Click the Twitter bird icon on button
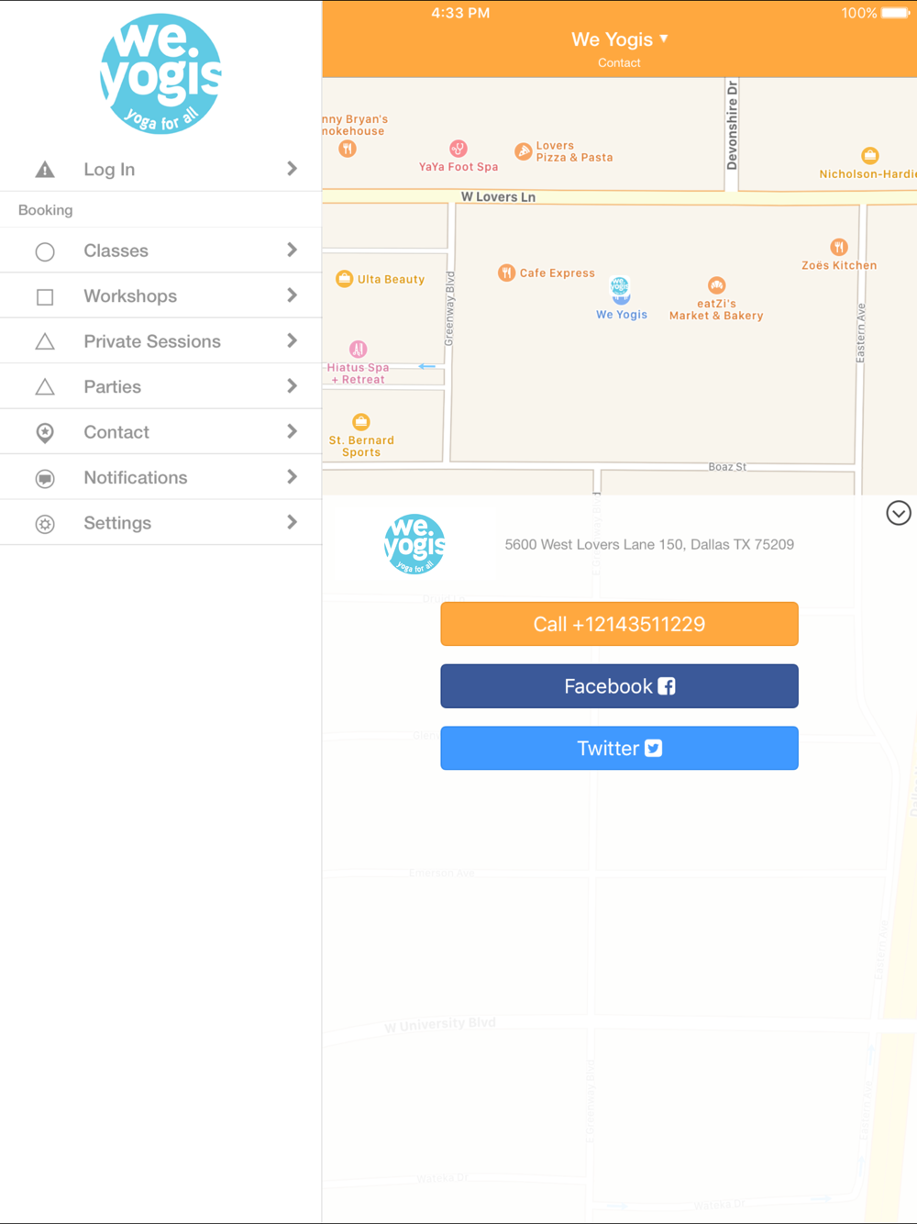The image size is (917, 1224). pyautogui.click(x=653, y=749)
